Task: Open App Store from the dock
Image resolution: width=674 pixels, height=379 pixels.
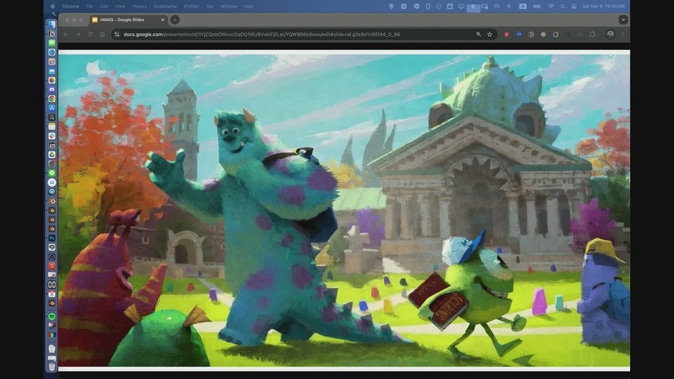Action: [51, 108]
